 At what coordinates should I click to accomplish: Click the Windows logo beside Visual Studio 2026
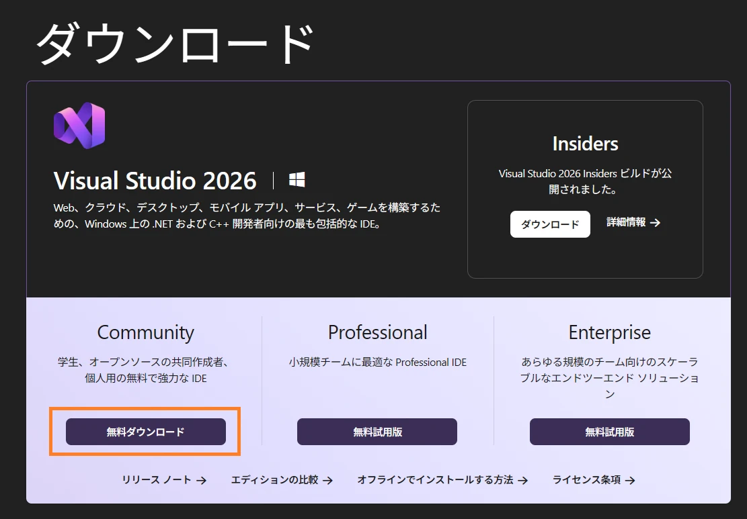tap(297, 179)
